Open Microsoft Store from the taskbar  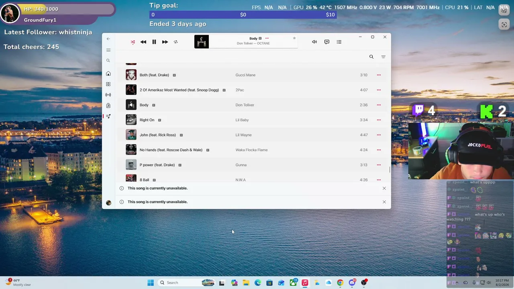coord(269,283)
